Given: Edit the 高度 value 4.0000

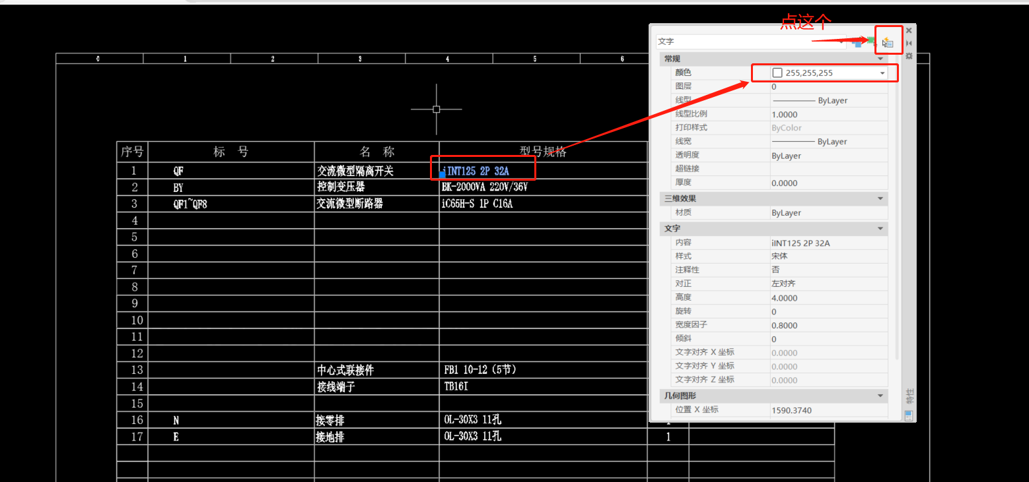Looking at the screenshot, I should [x=829, y=297].
